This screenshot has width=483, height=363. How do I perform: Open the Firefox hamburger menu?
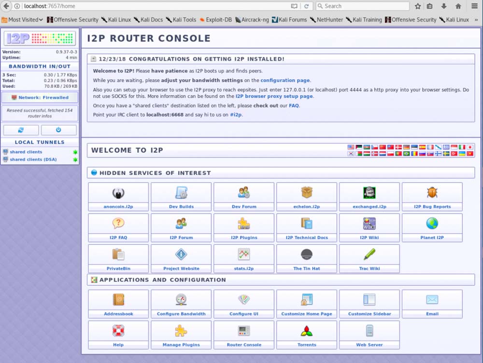click(474, 6)
